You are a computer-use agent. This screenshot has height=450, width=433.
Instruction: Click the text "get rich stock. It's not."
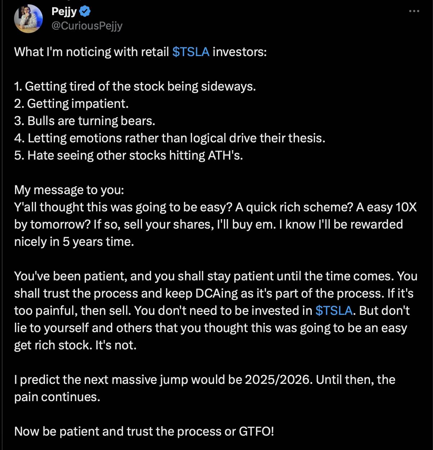[75, 345]
